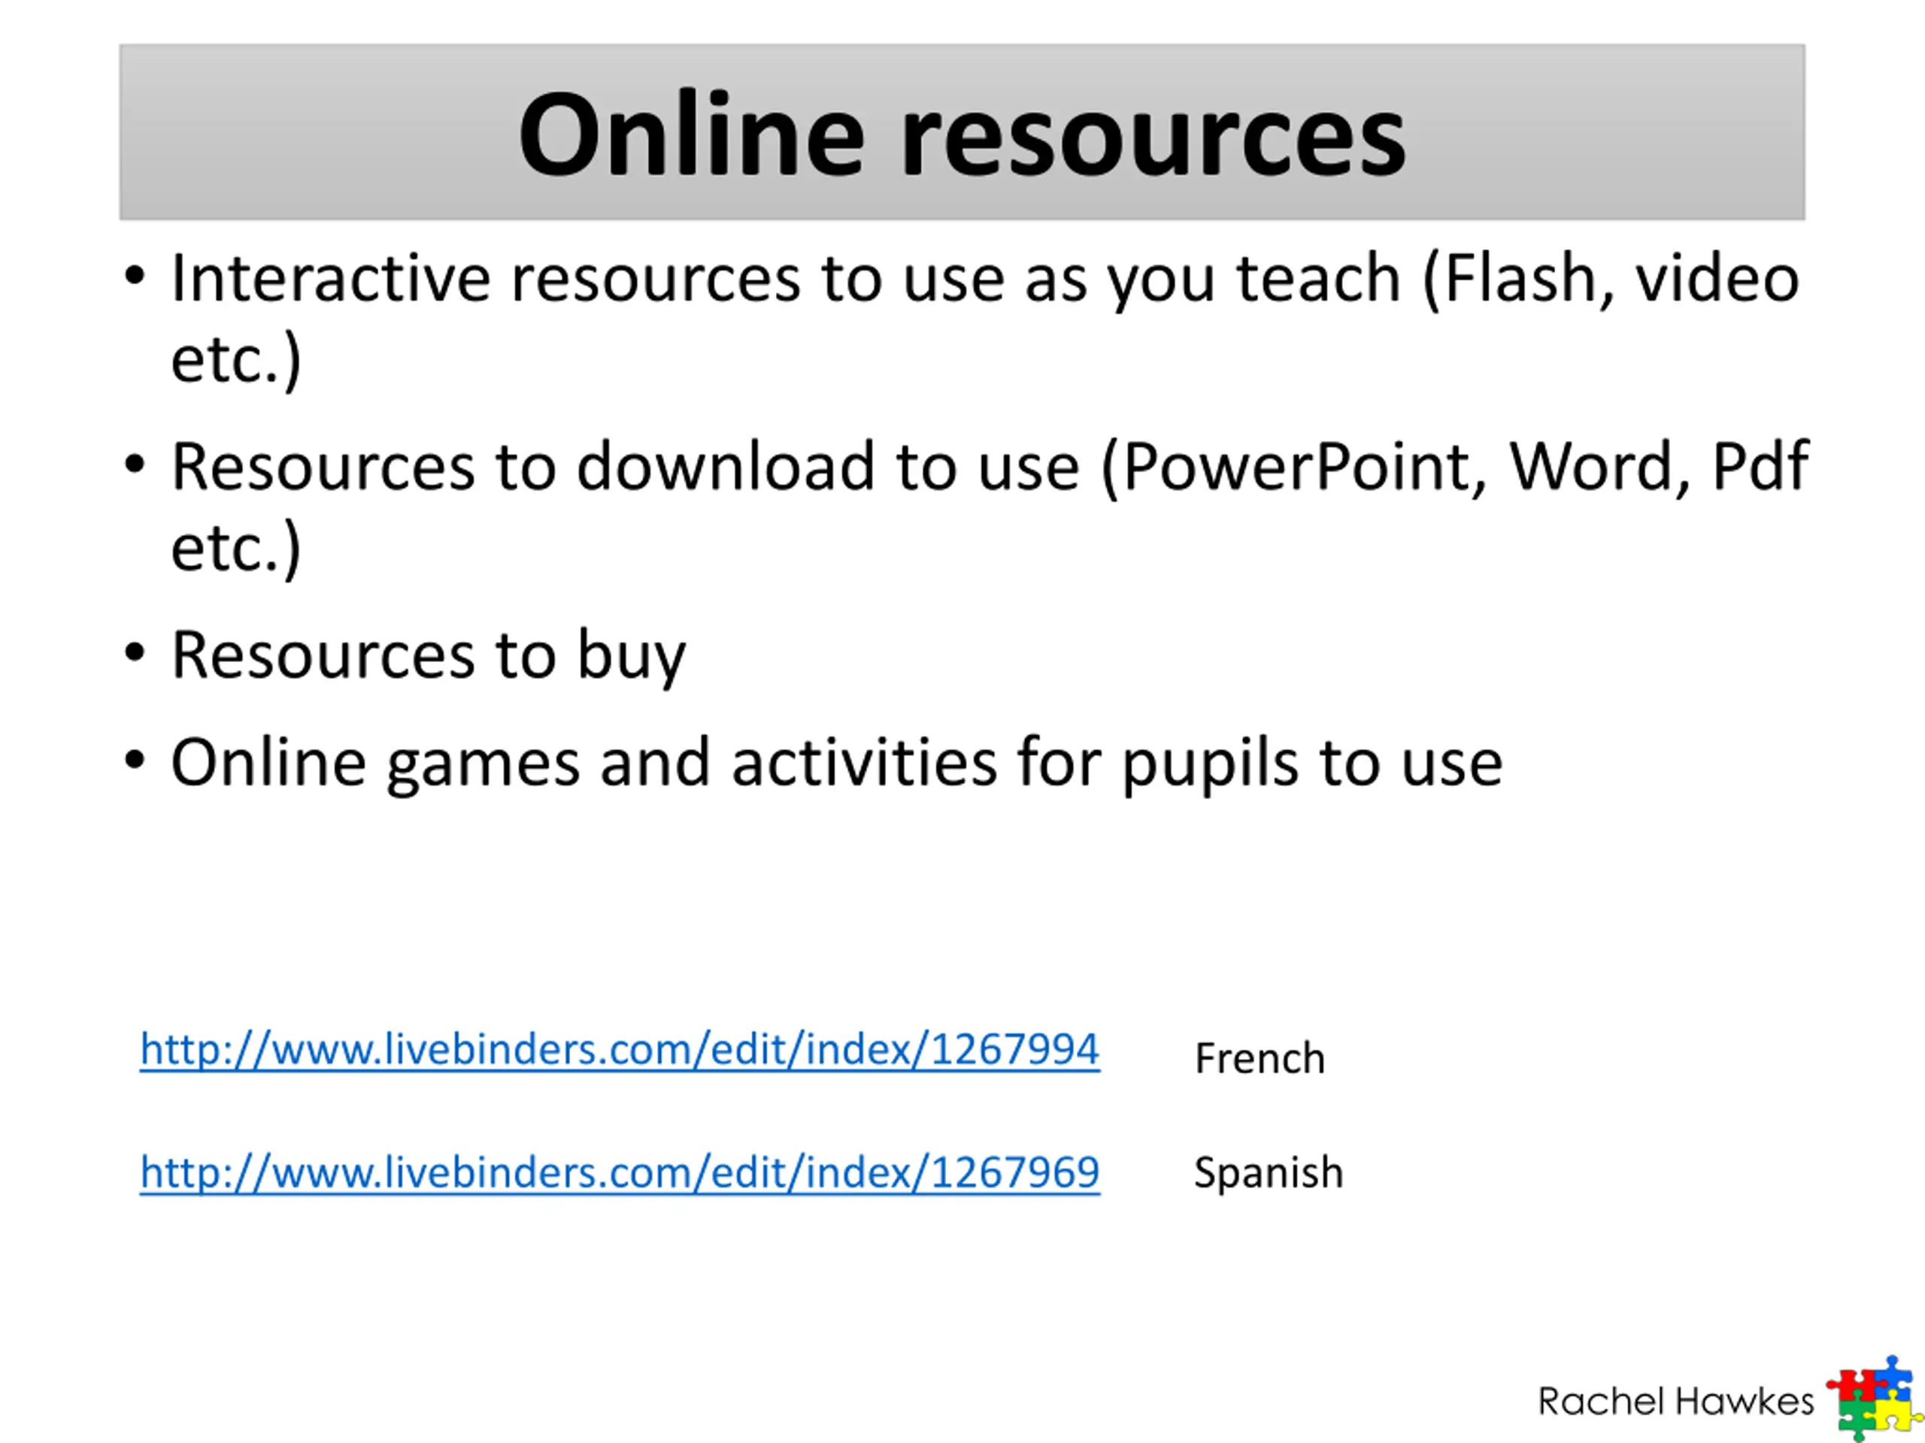This screenshot has width=1925, height=1443.
Task: Click the 'French' label
Action: [1260, 1058]
